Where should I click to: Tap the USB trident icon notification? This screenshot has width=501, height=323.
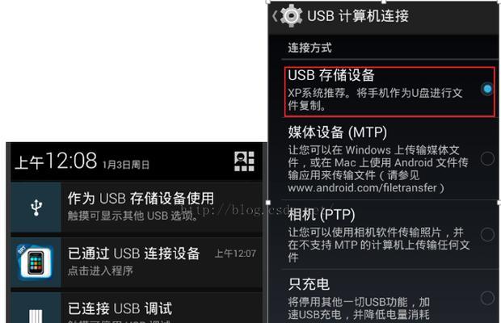[x=36, y=208]
